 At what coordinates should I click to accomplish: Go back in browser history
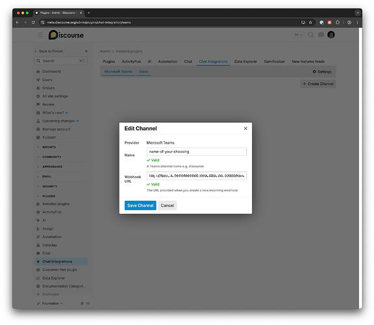click(x=18, y=23)
